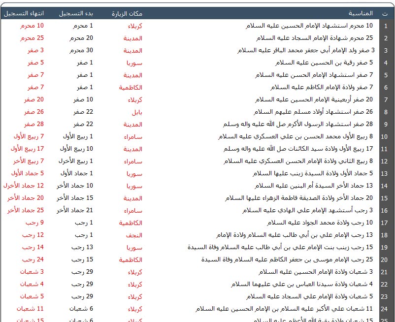Open the red "بابل" location link
This screenshot has width=395, height=322.
pyautogui.click(x=137, y=112)
